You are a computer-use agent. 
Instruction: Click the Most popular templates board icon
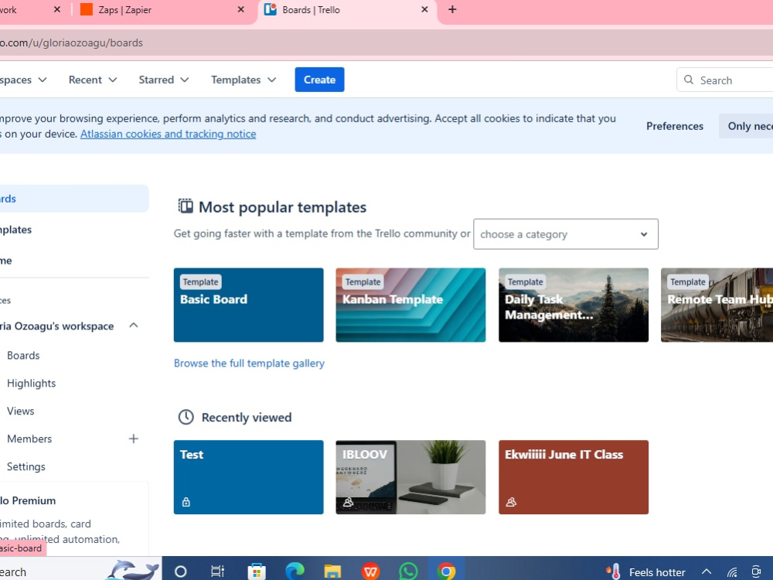coord(186,206)
